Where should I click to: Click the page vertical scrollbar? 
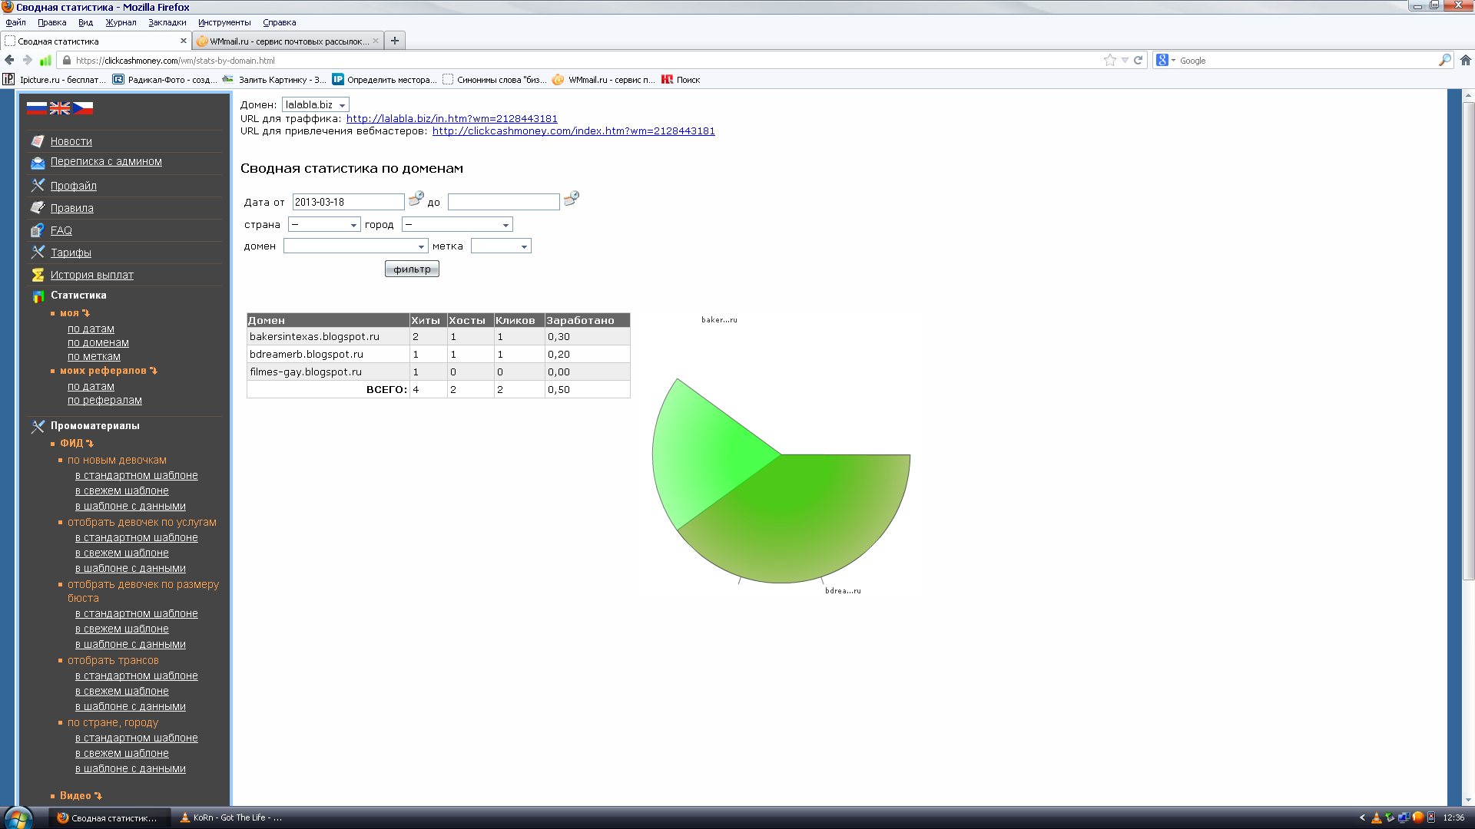[x=1468, y=342]
